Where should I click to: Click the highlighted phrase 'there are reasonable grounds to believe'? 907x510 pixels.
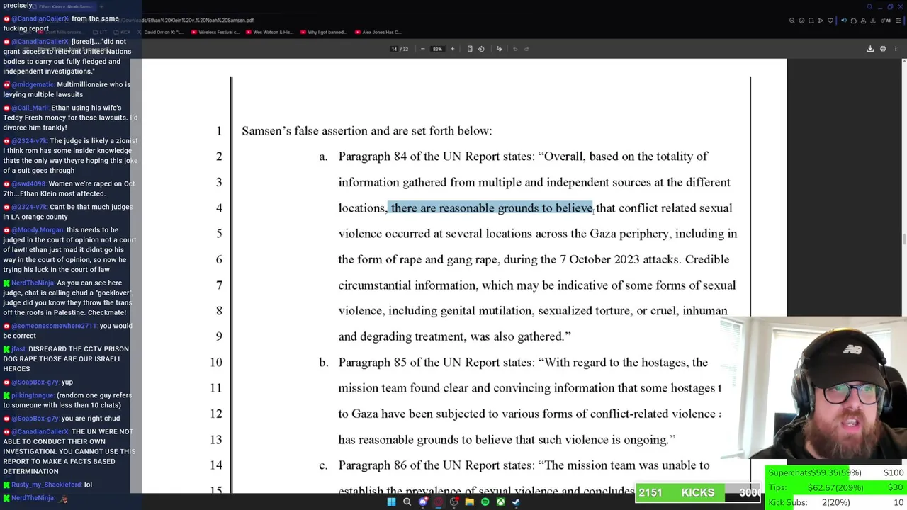[x=492, y=208]
